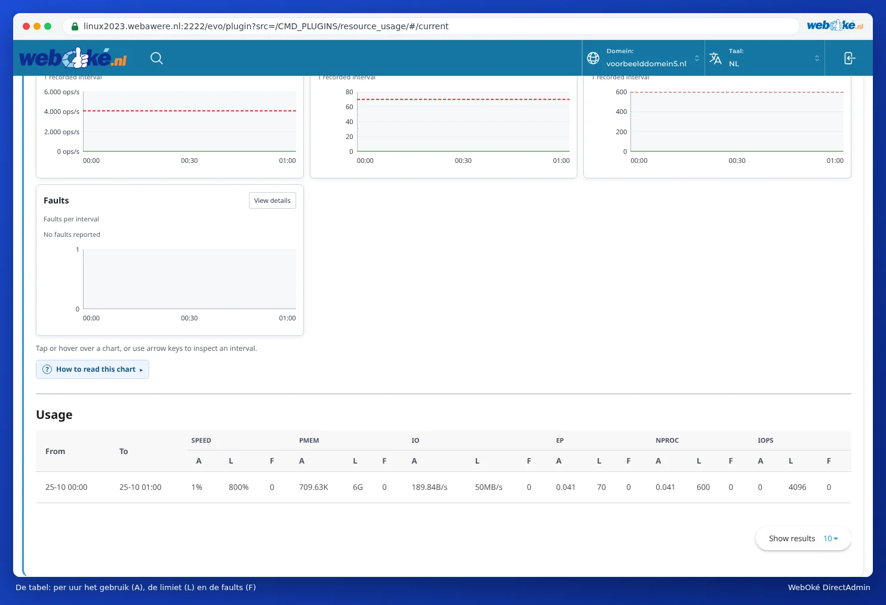Click the WebOké logo in browser title bar
Screen dimensions: 886x605
835,26
